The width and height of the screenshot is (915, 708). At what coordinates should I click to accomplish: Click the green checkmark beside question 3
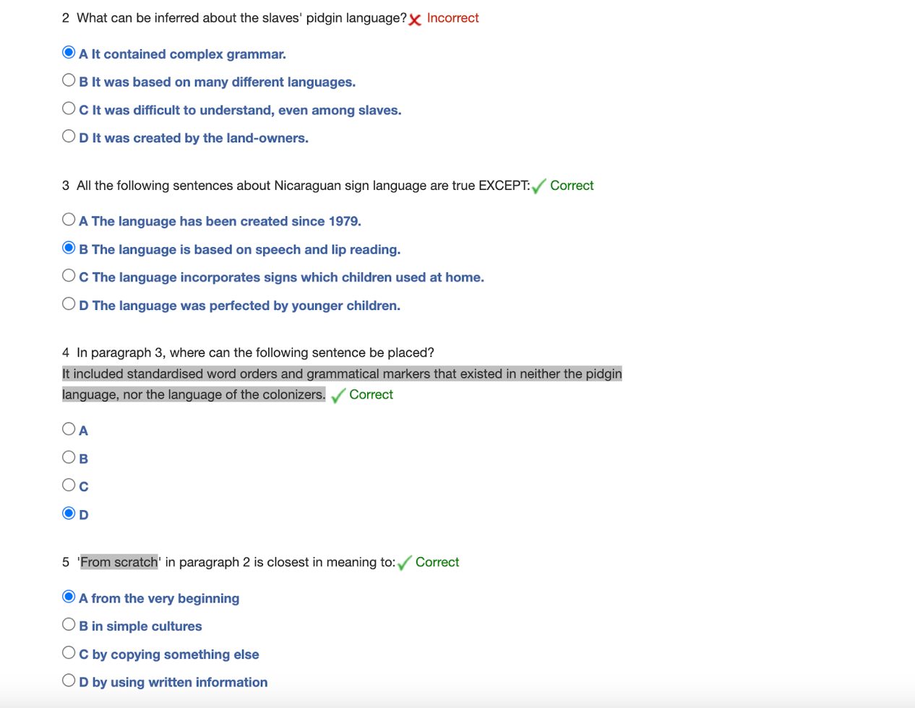(x=538, y=186)
